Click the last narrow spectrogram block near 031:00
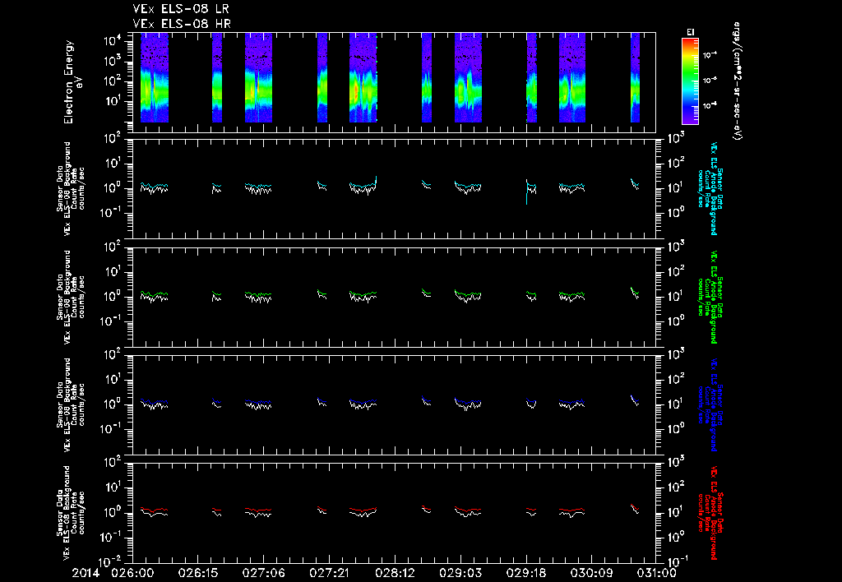The height and width of the screenshot is (582, 842). click(x=636, y=78)
